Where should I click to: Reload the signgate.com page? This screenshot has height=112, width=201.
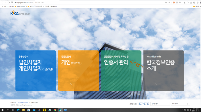pos(9,2)
